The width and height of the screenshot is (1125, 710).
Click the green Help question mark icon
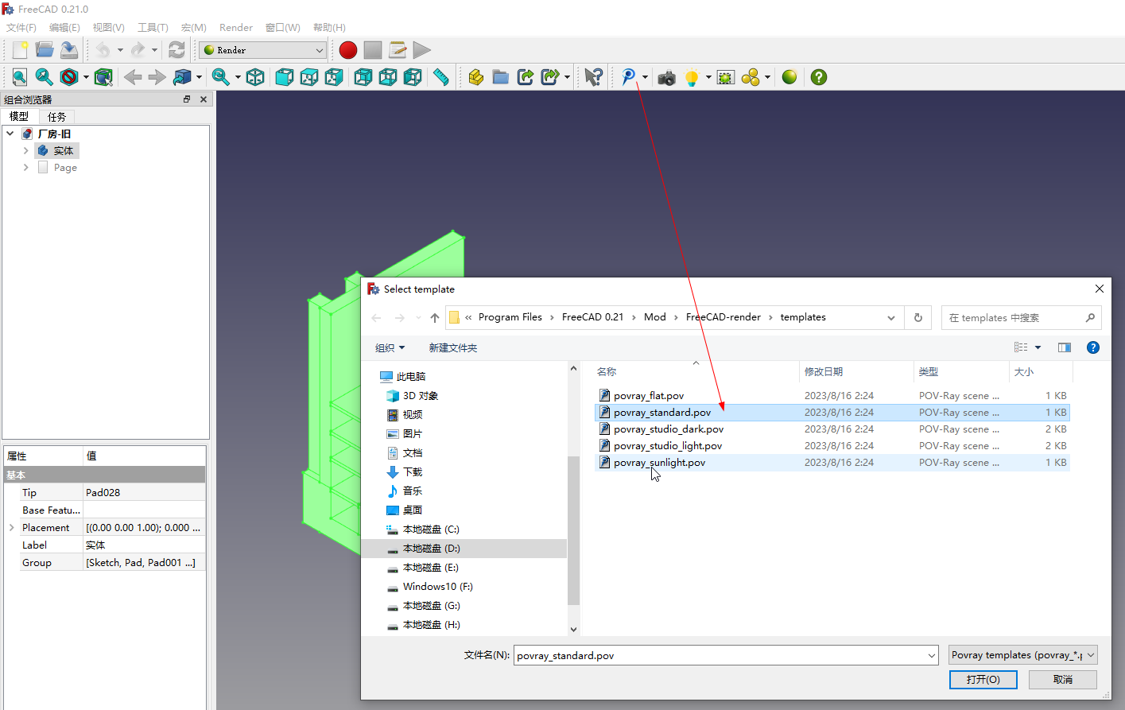[x=819, y=77]
